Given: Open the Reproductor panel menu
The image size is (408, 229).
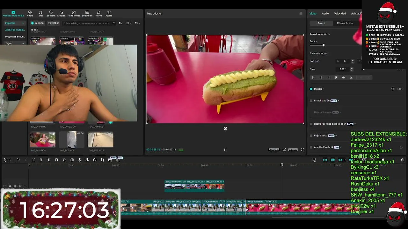Looking at the screenshot, I should [x=301, y=13].
